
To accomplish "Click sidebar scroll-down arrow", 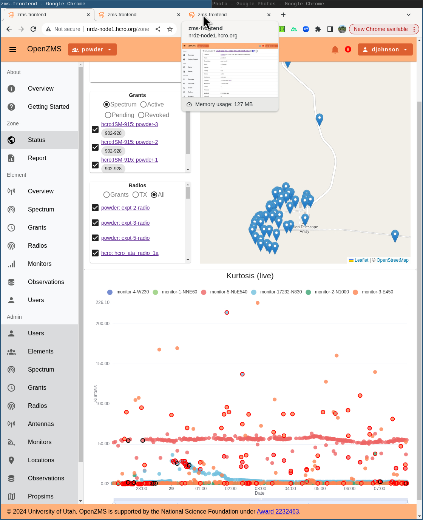I will [x=80, y=501].
